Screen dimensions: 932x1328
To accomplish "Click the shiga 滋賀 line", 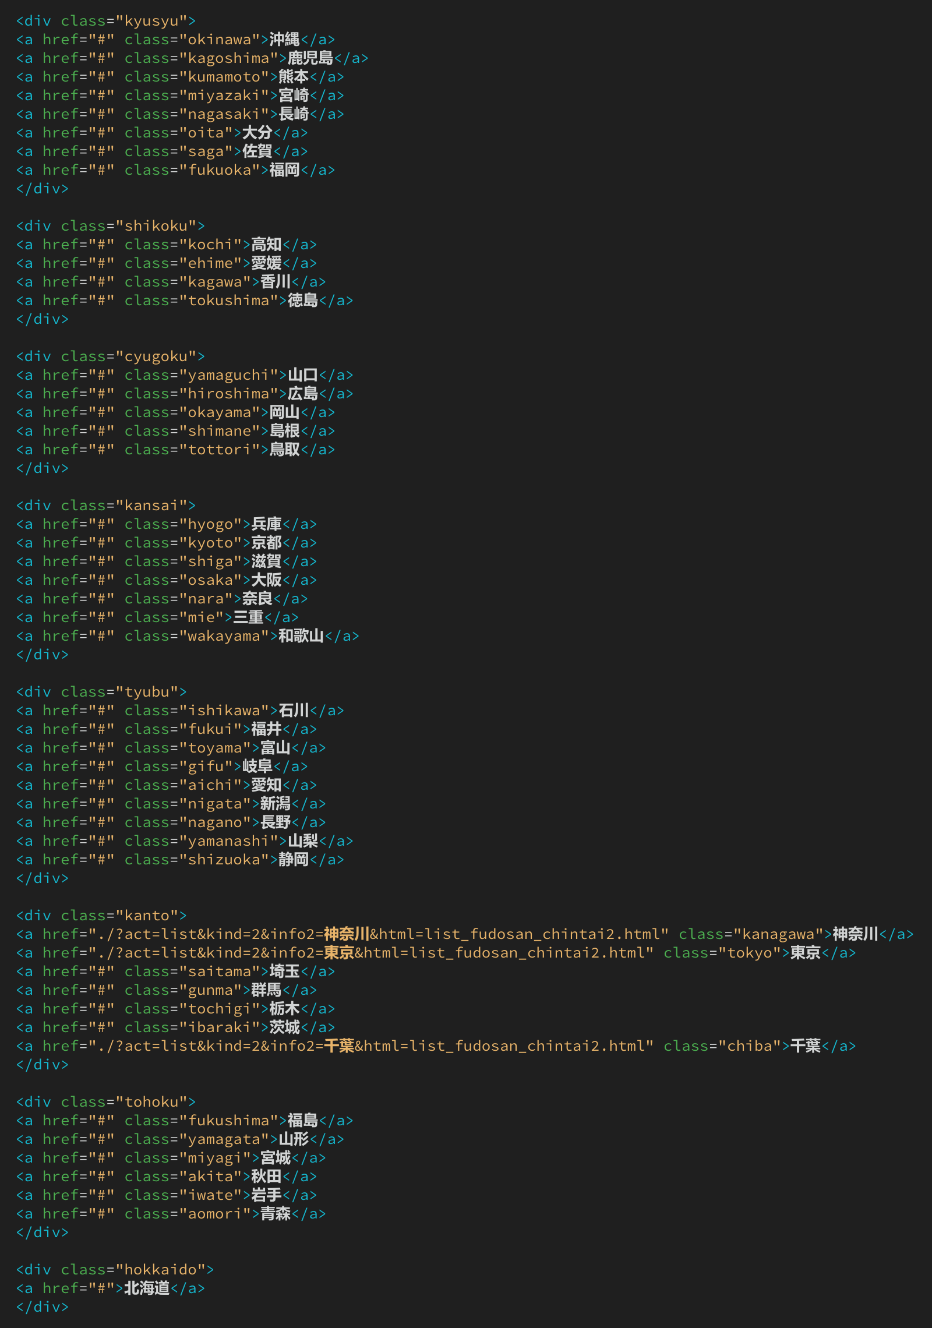I will pyautogui.click(x=167, y=561).
